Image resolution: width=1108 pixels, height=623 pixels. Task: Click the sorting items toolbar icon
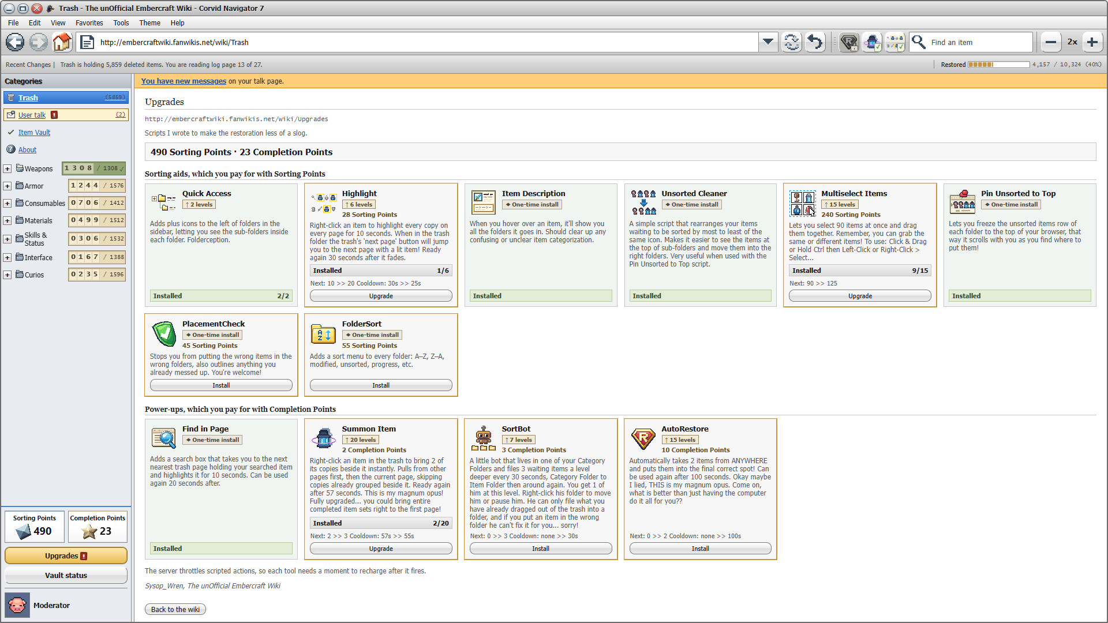[x=895, y=42]
